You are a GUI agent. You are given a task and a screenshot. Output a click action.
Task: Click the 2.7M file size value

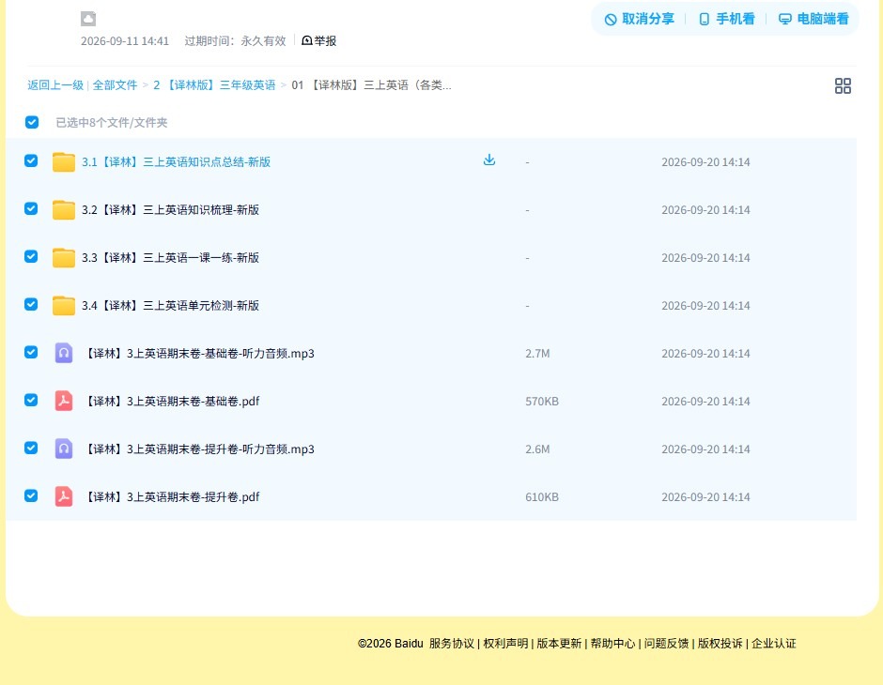537,353
